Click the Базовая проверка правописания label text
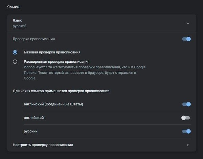Image resolution: width=203 pixels, height=159 pixels. 52,52
